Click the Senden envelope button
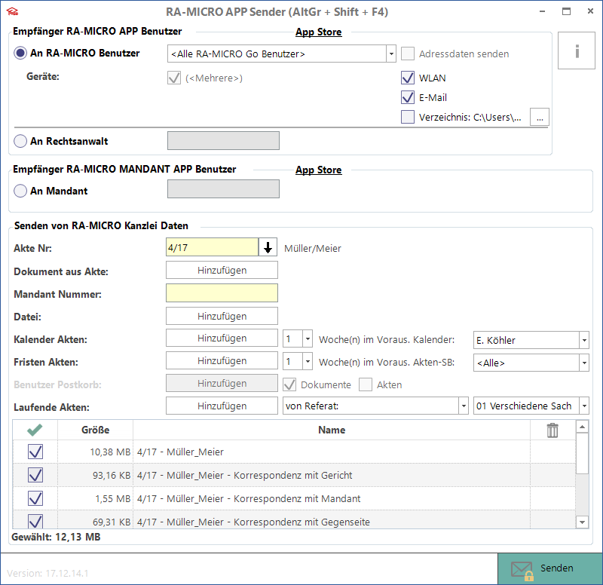The width and height of the screenshot is (603, 585). pyautogui.click(x=550, y=569)
